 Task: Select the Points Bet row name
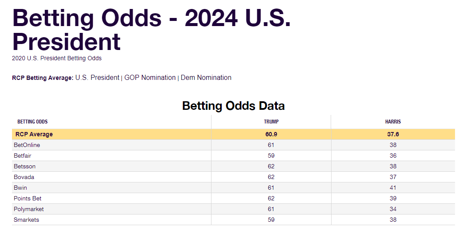tap(28, 198)
